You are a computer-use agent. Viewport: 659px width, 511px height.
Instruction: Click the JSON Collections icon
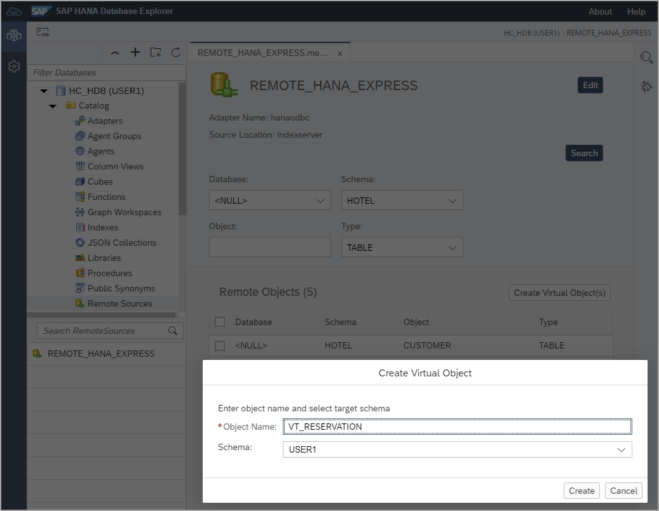(80, 242)
